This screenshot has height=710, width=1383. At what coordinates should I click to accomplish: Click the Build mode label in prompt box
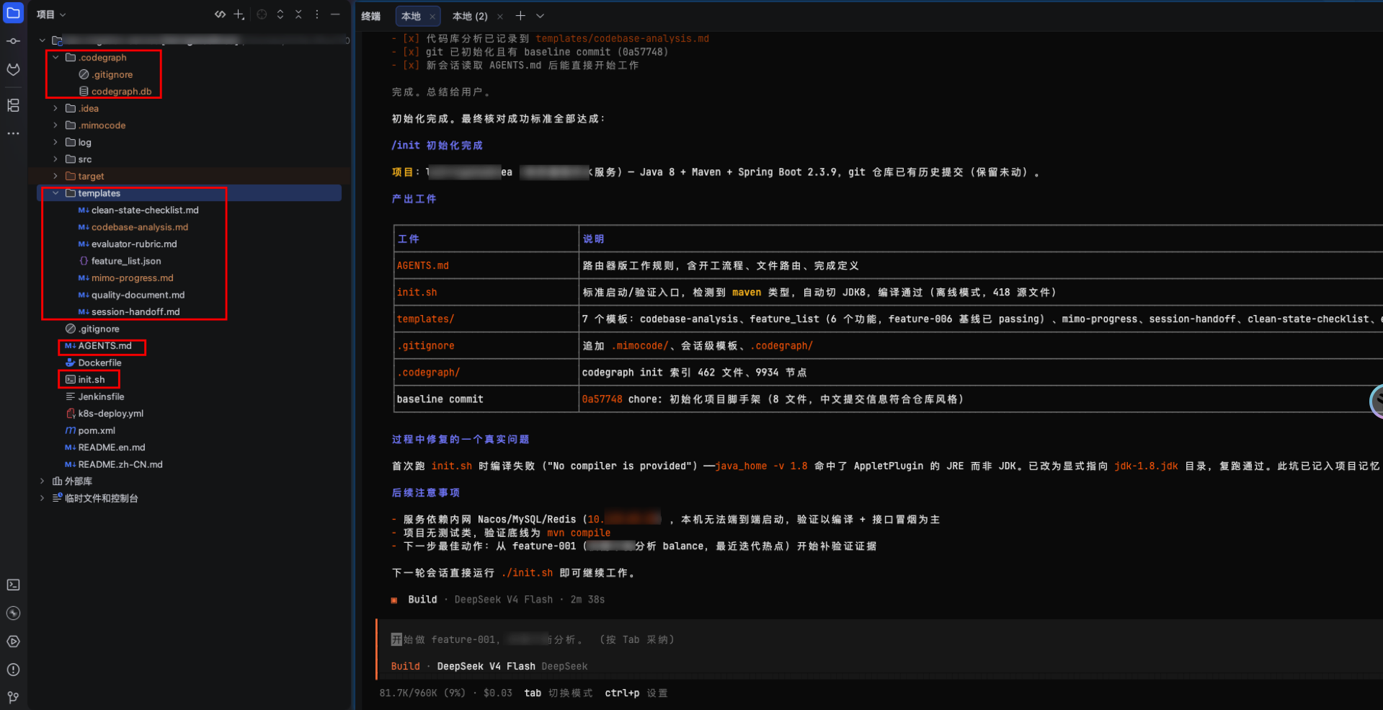pos(405,667)
